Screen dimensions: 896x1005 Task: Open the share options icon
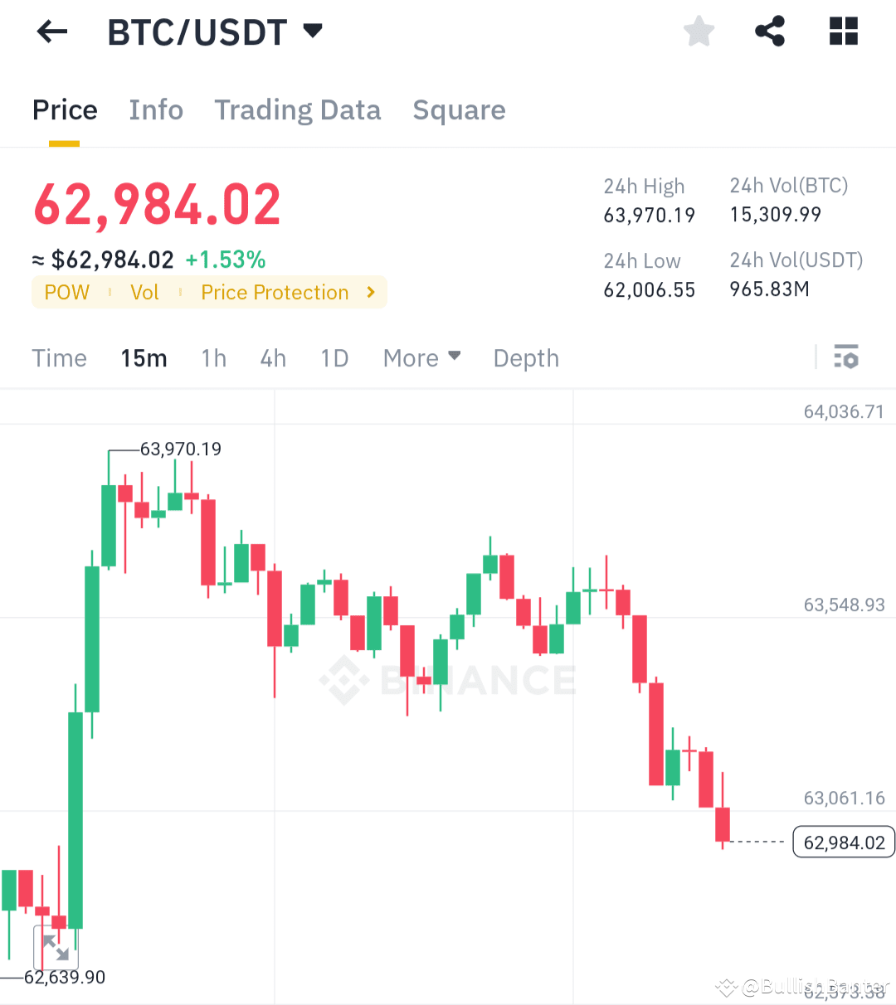(x=769, y=31)
